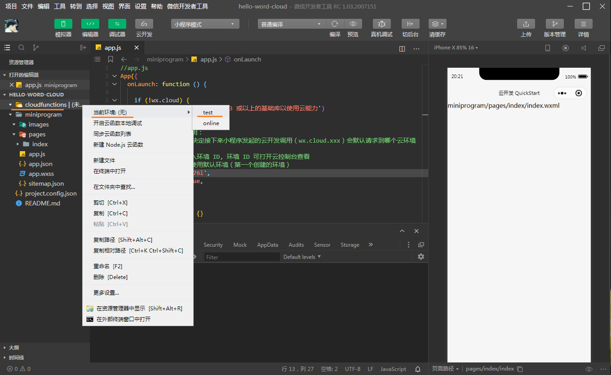Collapse debugger panel with up caret

coord(402,231)
